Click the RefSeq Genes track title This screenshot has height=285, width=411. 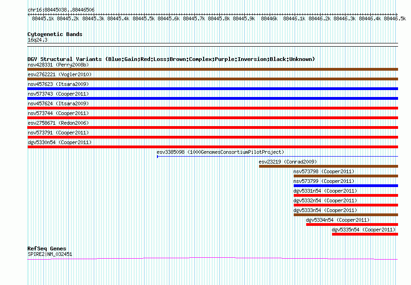47,249
